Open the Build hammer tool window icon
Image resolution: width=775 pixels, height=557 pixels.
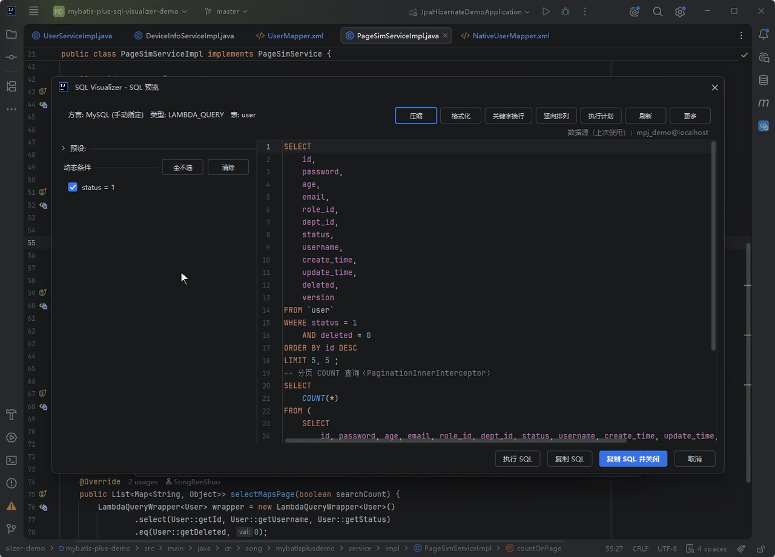(x=12, y=415)
